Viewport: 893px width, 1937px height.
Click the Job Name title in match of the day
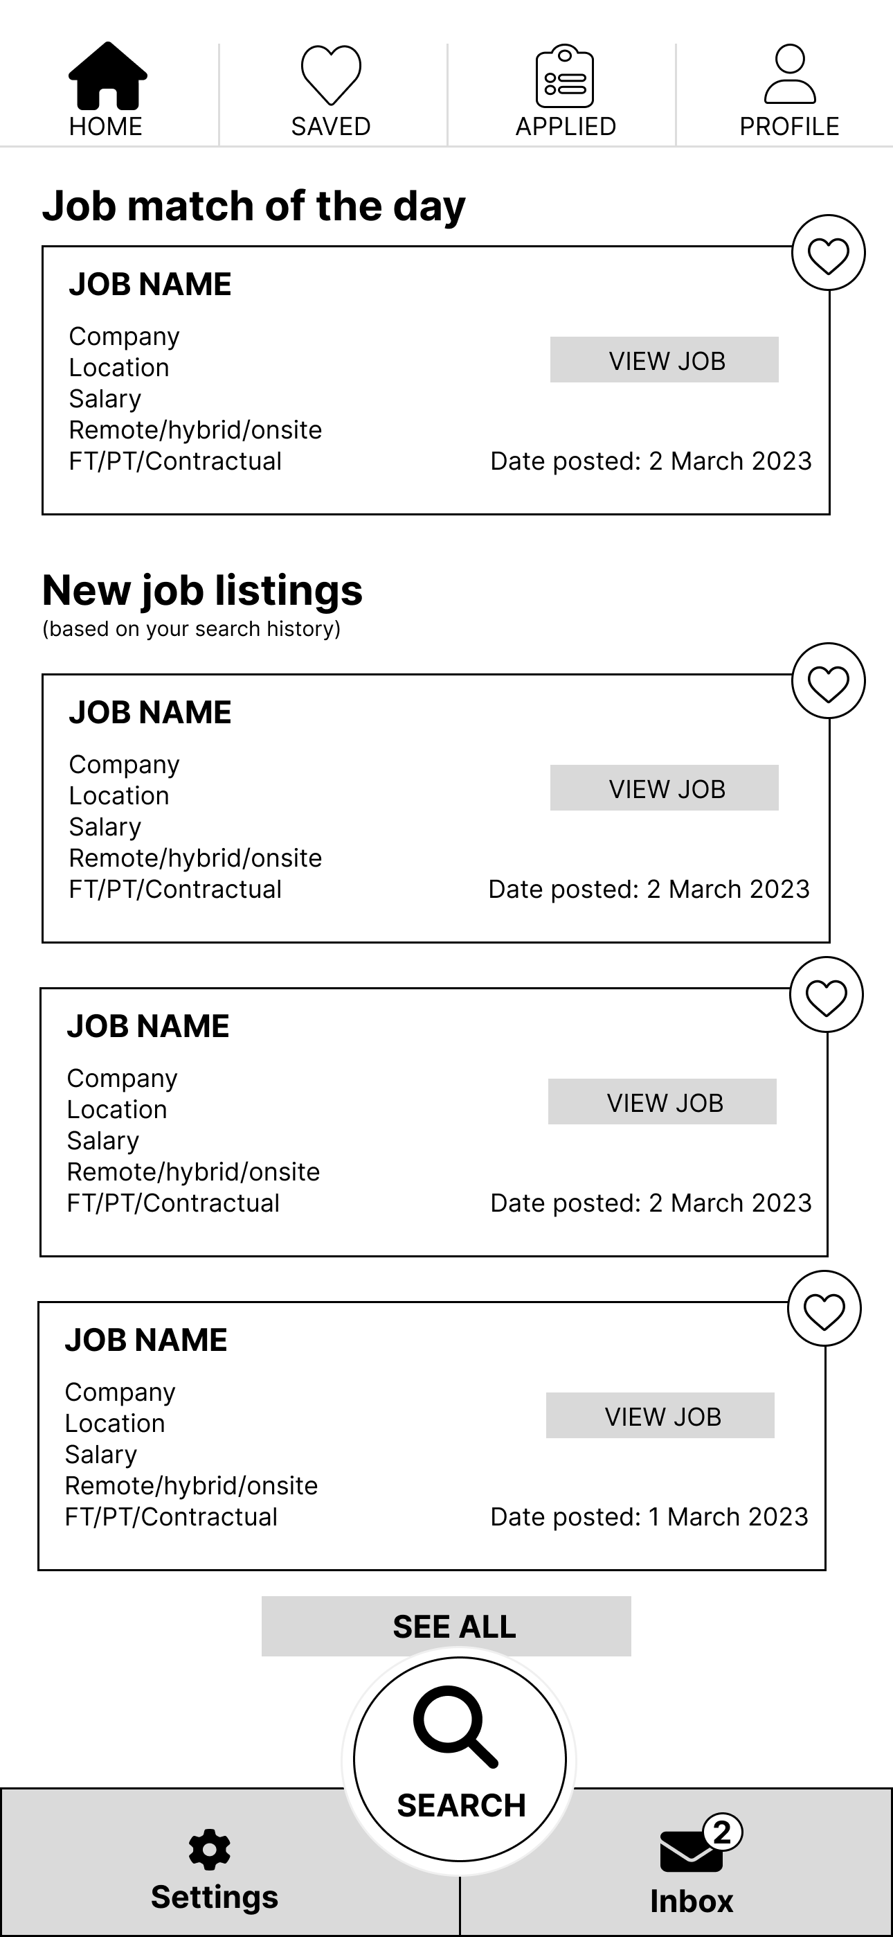tap(150, 284)
